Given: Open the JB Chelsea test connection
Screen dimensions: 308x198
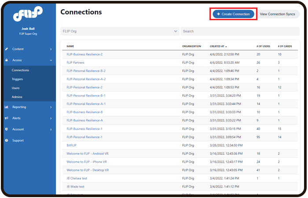Looking at the screenshot, I should [x=77, y=178].
